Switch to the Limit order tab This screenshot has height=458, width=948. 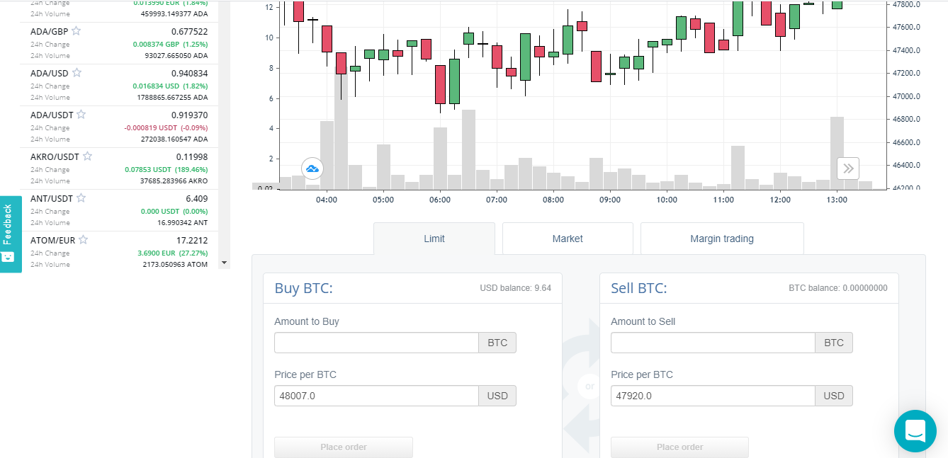(434, 239)
